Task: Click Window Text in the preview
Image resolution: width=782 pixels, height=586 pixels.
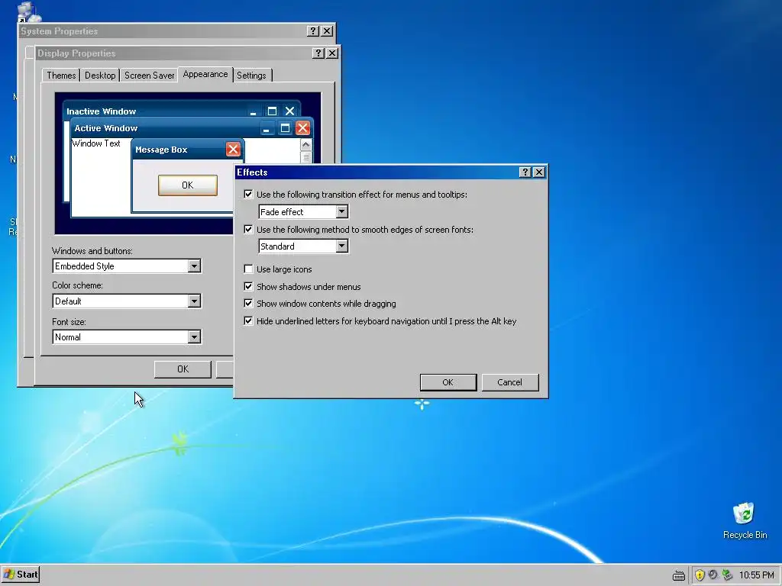Action: (x=96, y=143)
